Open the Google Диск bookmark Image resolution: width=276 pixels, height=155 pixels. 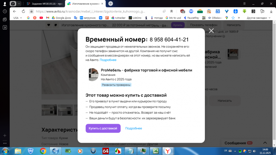pos(61,18)
